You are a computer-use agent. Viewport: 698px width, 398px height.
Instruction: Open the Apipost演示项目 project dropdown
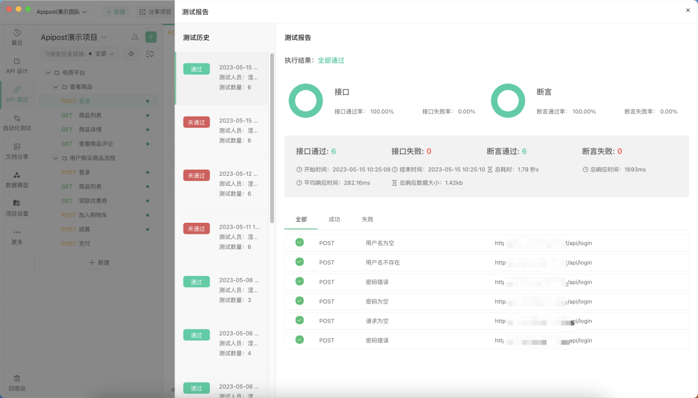[74, 37]
